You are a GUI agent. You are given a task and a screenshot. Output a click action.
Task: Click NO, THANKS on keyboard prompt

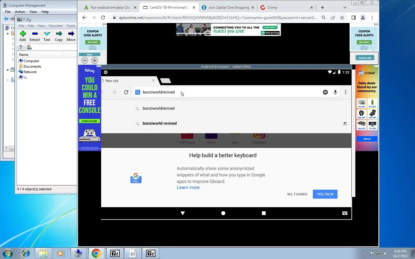point(297,194)
